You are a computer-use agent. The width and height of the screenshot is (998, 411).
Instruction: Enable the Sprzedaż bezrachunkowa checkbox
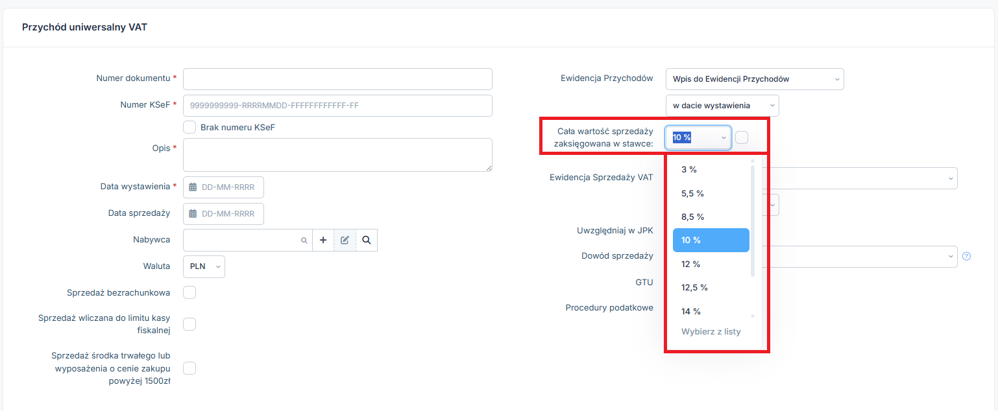click(x=189, y=292)
